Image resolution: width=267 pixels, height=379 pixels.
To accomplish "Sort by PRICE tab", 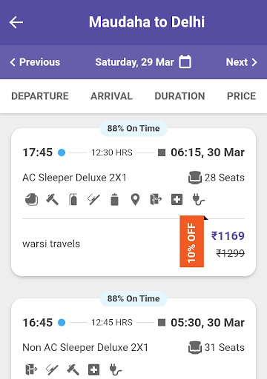I will [x=241, y=96].
